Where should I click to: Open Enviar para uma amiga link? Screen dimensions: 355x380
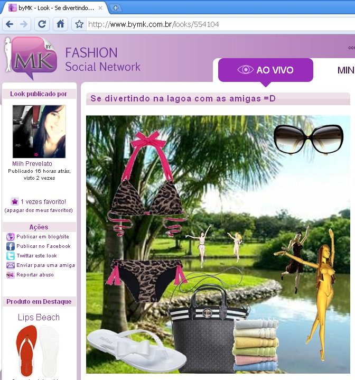point(45,265)
